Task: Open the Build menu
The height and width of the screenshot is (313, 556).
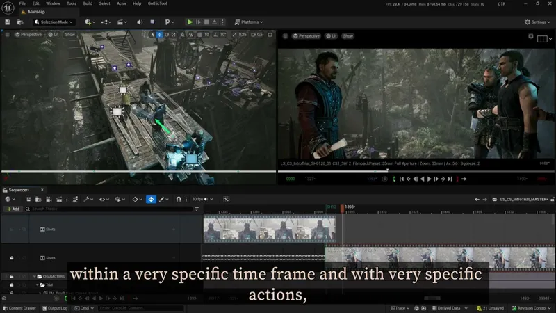Action: point(88,3)
